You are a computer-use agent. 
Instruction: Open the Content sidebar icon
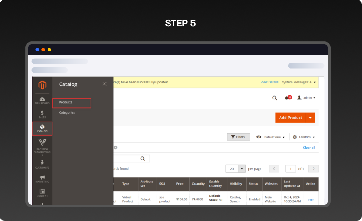point(42,193)
